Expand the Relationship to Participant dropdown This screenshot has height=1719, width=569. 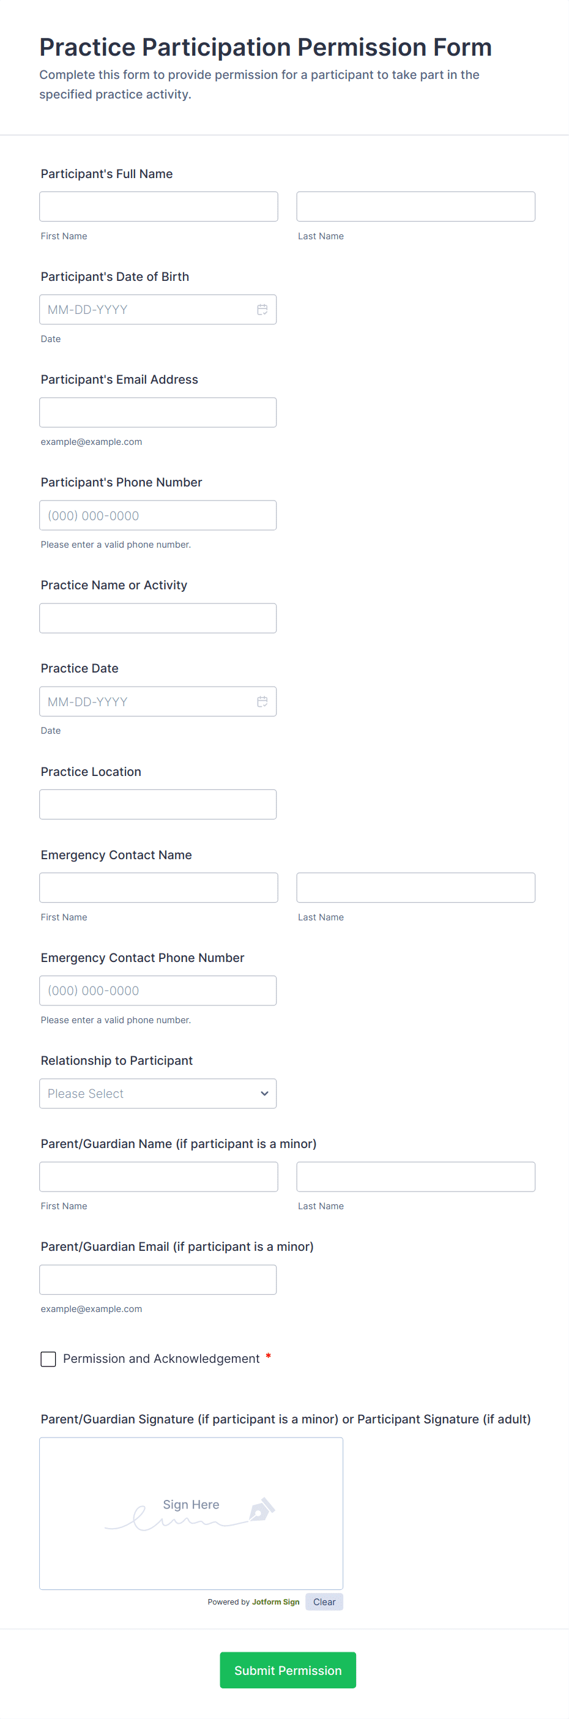[157, 1094]
